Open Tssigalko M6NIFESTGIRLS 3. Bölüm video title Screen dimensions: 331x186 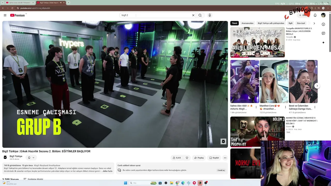tap(299, 31)
